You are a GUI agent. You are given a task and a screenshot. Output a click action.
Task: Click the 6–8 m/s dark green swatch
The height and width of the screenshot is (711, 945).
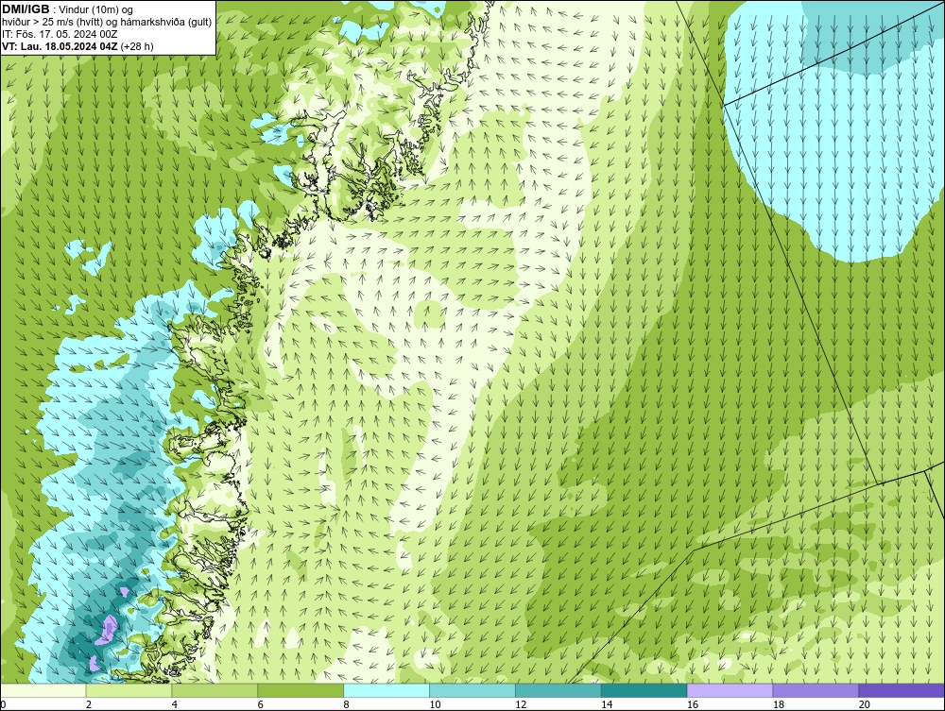(x=301, y=690)
